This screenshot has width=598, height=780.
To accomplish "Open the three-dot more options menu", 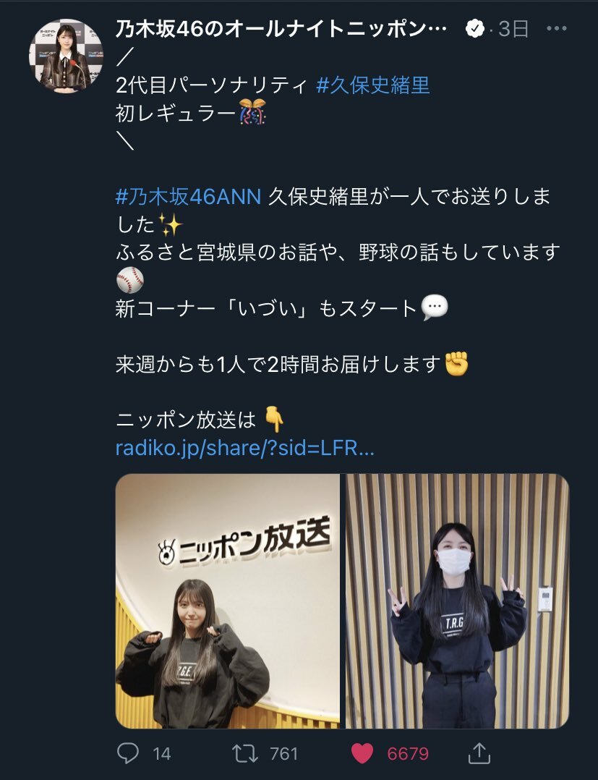I will [556, 29].
